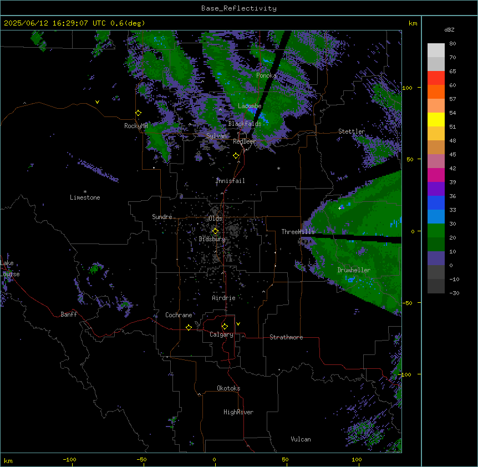Click the -10 value on dBZ legend

coord(454,279)
